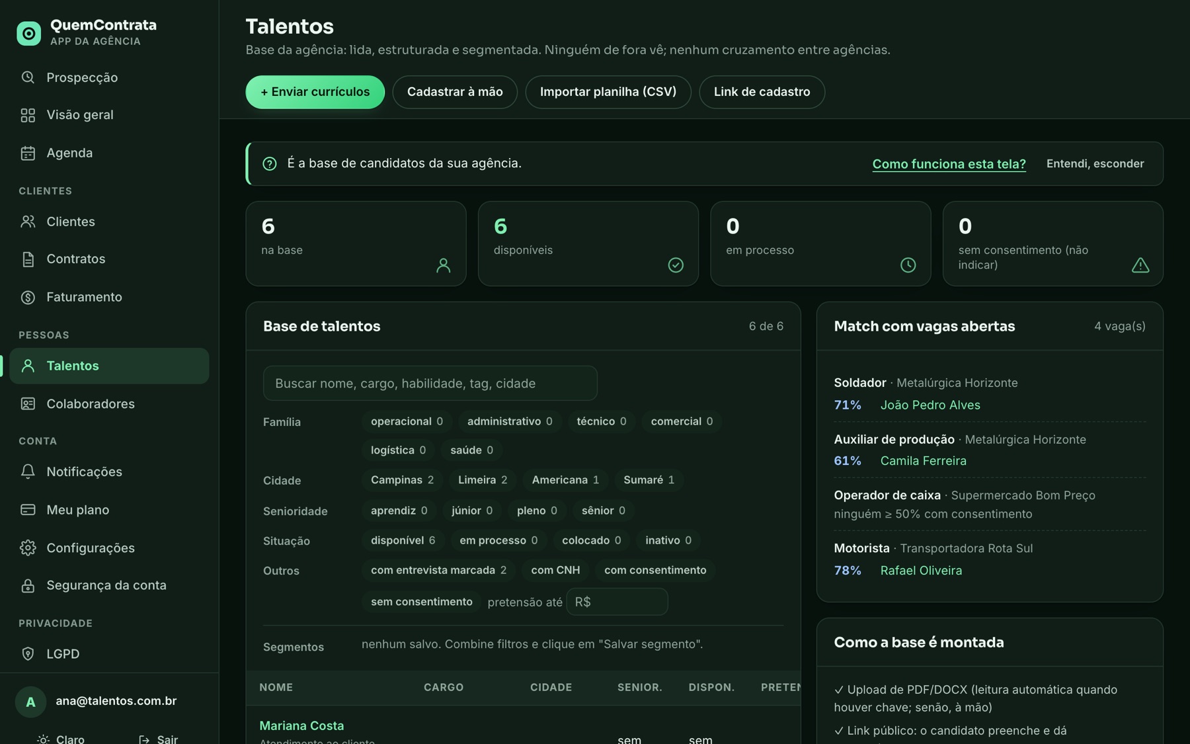The height and width of the screenshot is (744, 1190).
Task: Click the warning triangle on the 'sem consentimento' card
Action: pyautogui.click(x=1140, y=265)
